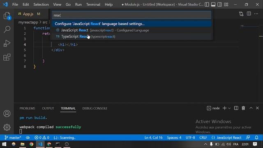Open Windows Action Center notifications
Screen dimensions: 263x148
pyautogui.click(x=255, y=144)
